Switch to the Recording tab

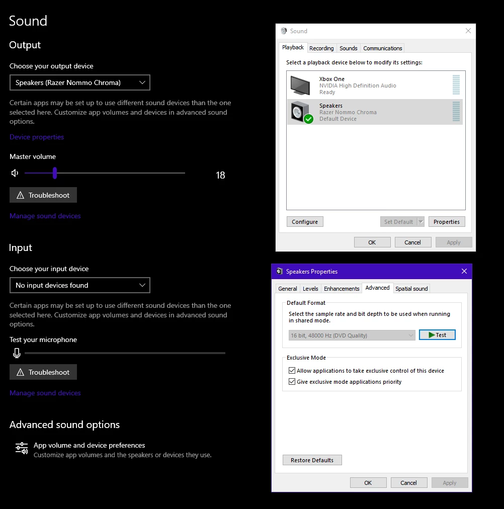(x=321, y=48)
